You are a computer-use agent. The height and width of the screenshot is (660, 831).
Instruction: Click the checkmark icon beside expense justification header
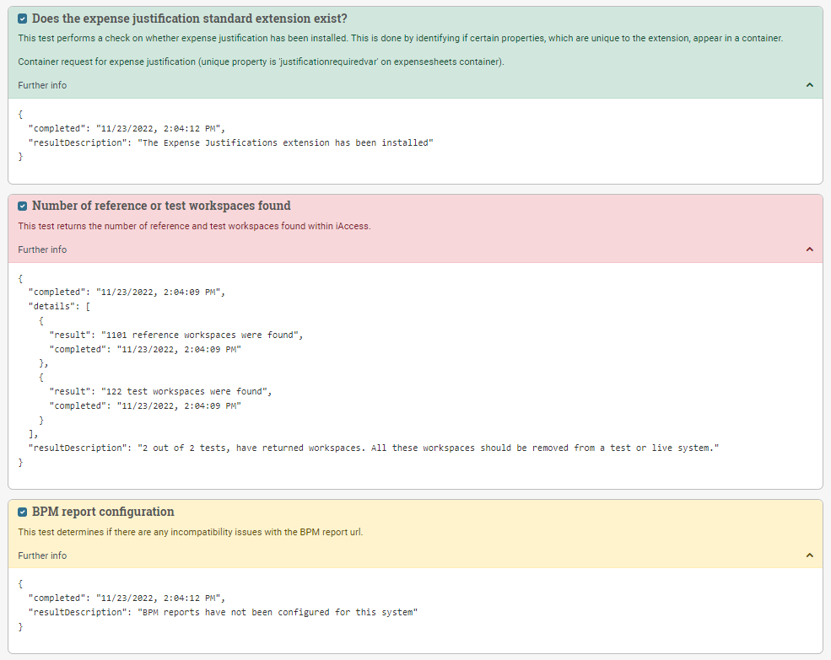(x=21, y=19)
